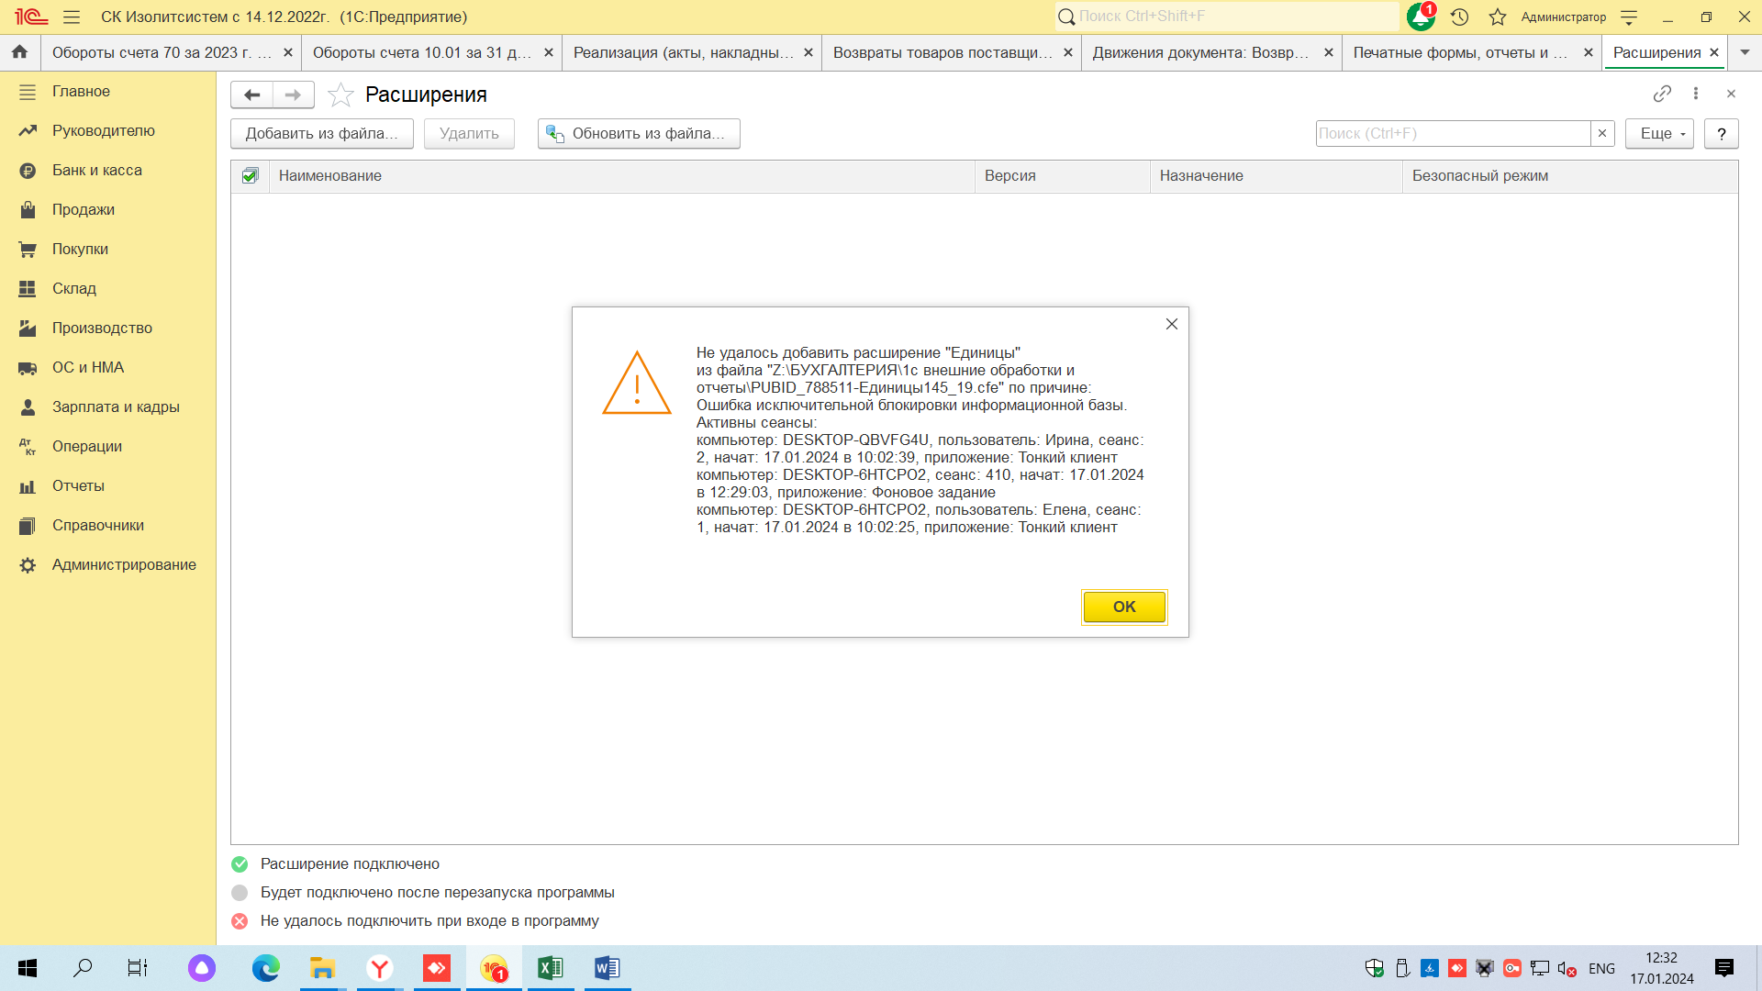The width and height of the screenshot is (1762, 991).
Task: Open the three-dot form options menu
Action: [1696, 94]
